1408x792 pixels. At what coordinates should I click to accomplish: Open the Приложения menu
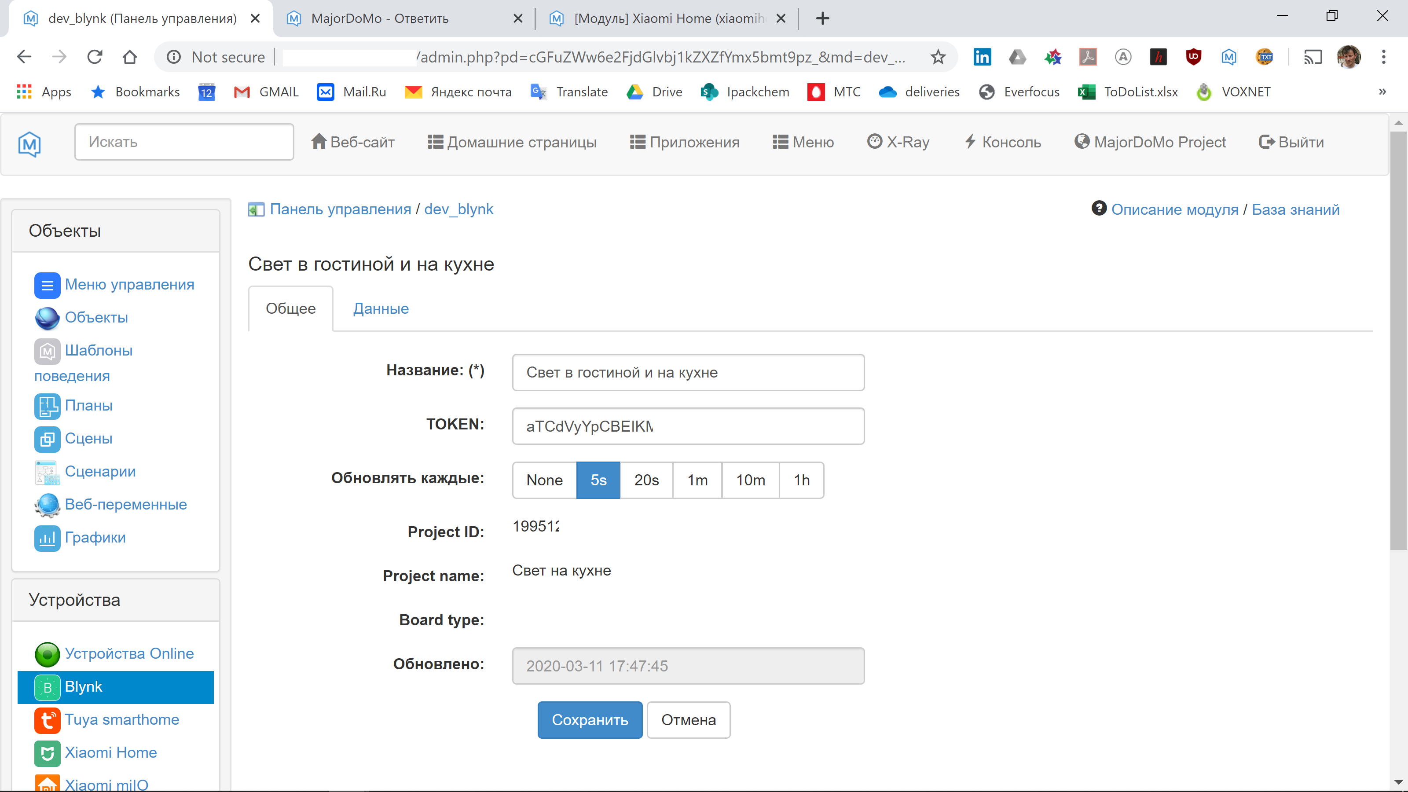point(685,142)
